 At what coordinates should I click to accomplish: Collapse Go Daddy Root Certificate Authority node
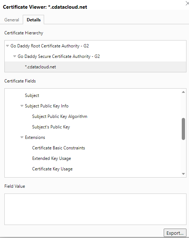click(8, 46)
